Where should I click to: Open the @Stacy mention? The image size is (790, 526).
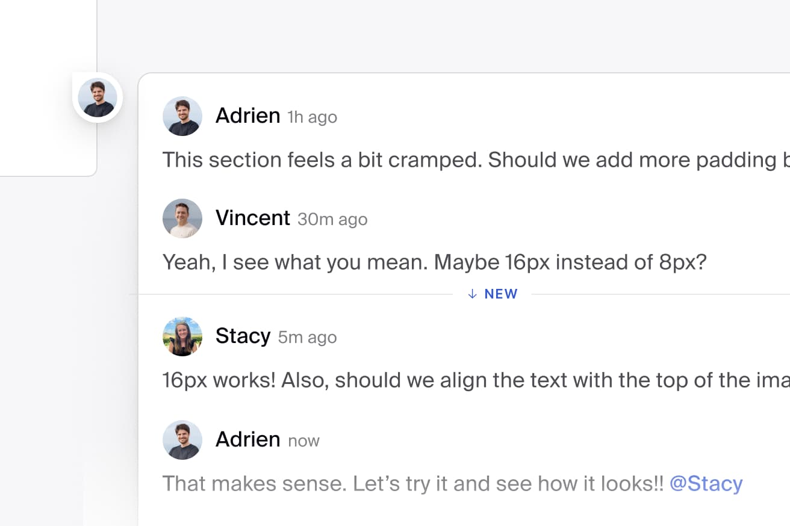pyautogui.click(x=706, y=483)
